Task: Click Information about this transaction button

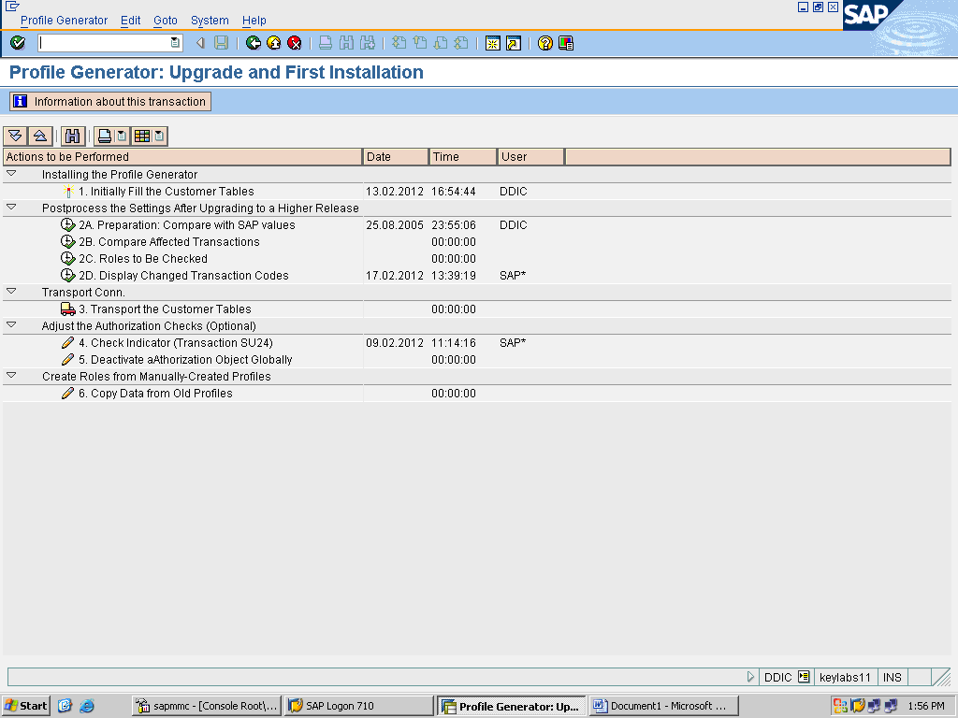Action: tap(109, 102)
